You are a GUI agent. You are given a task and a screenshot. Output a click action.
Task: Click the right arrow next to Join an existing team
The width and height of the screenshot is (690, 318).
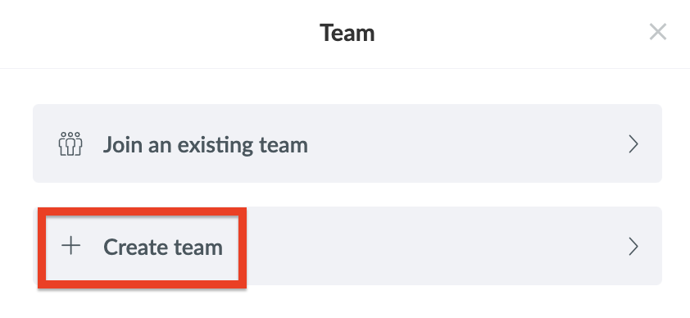click(x=633, y=143)
